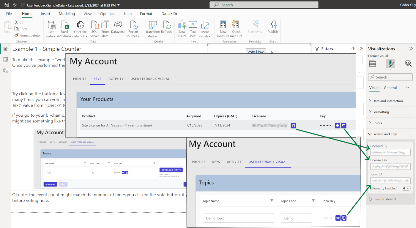Collapse the Filters pane chevrons
Image resolution: width=416 pixels, height=228 pixels.
(x=362, y=49)
